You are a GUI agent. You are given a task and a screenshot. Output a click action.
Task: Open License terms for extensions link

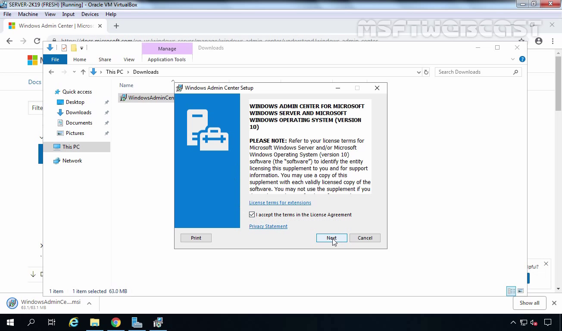click(x=280, y=203)
